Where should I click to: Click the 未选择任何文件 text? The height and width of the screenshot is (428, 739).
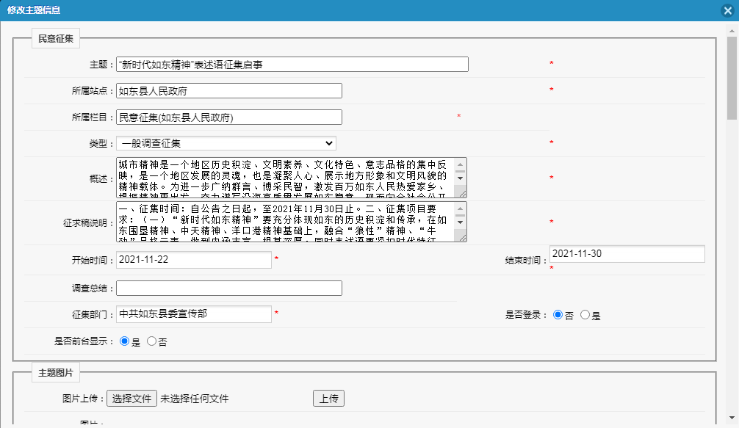click(x=194, y=399)
